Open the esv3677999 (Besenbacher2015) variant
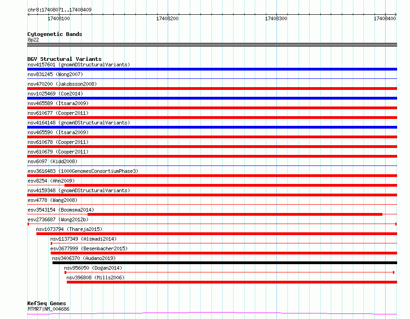The width and height of the screenshot is (410, 319). point(89,248)
